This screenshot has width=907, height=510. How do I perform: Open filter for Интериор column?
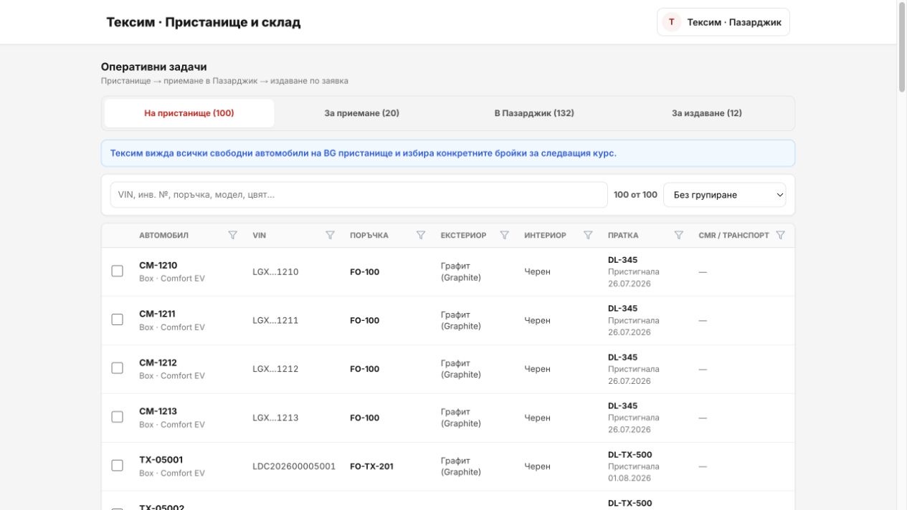[588, 235]
